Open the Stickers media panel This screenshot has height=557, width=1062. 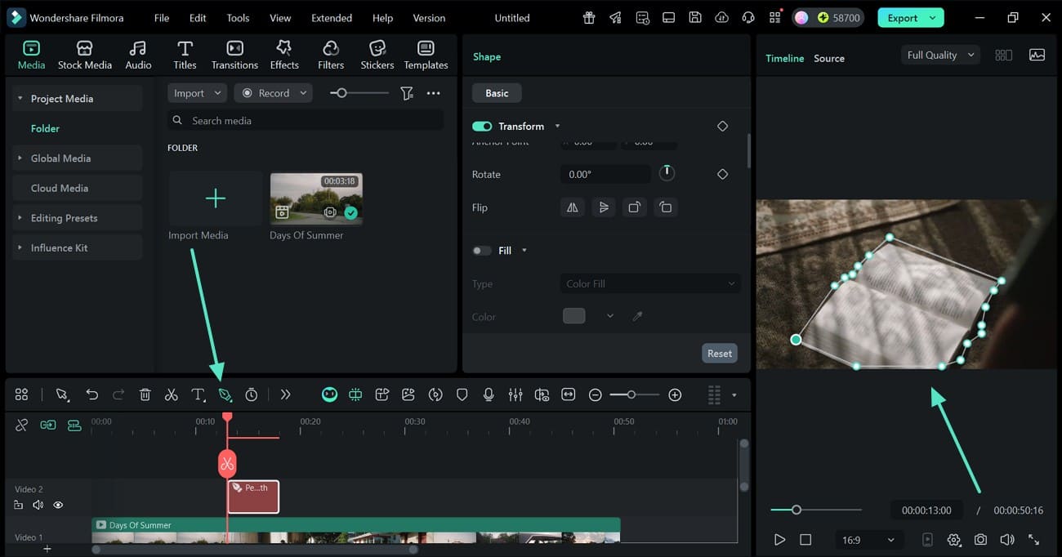tap(377, 55)
